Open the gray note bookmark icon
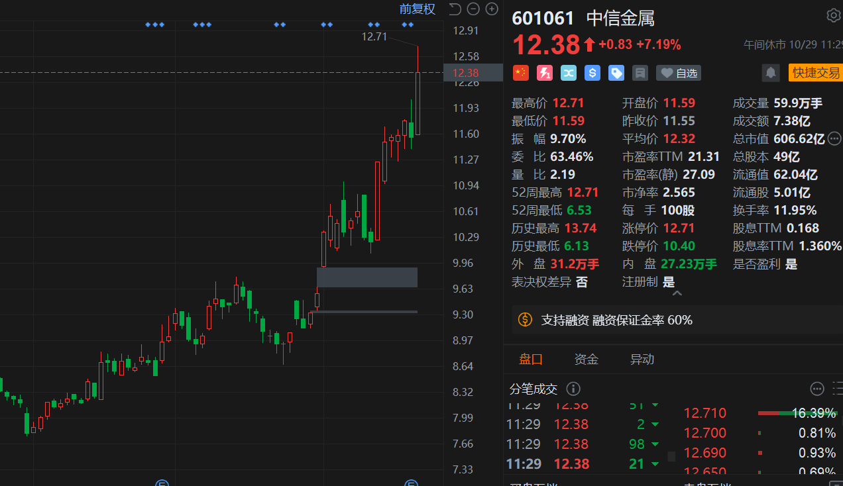The image size is (843, 486). click(640, 73)
